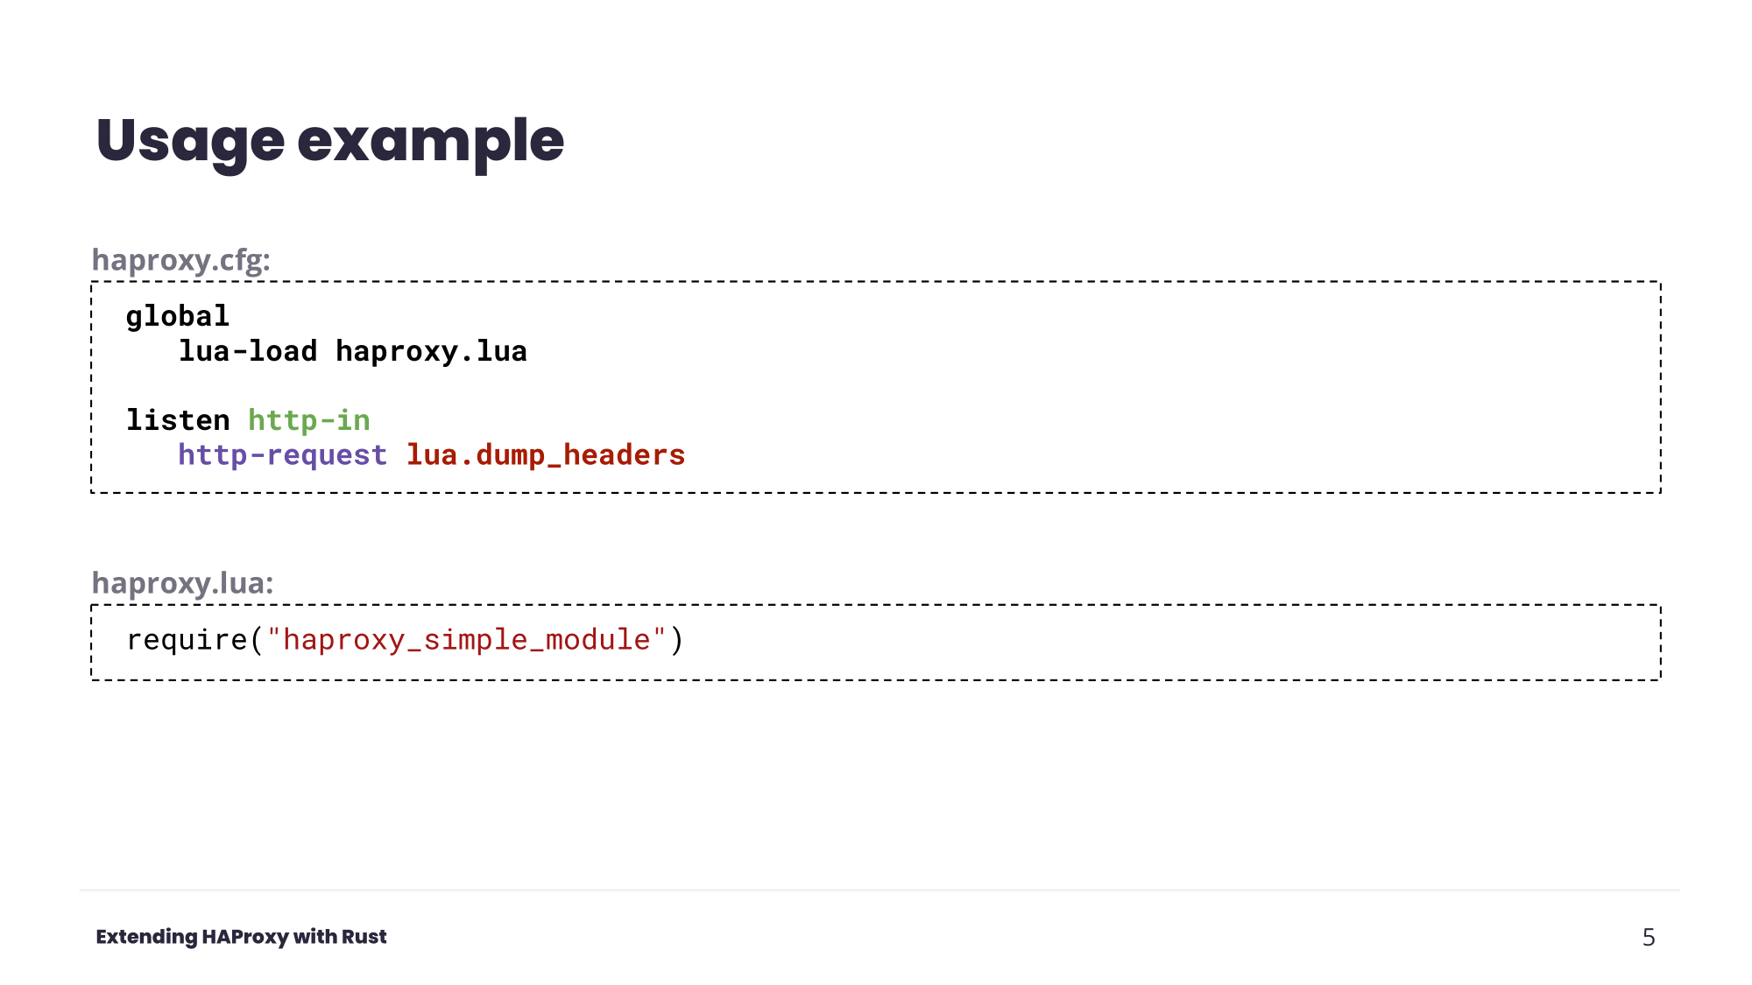Image resolution: width=1752 pixels, height=985 pixels.
Task: Click the 'lua-load haproxy.lua' line
Action: tap(353, 351)
